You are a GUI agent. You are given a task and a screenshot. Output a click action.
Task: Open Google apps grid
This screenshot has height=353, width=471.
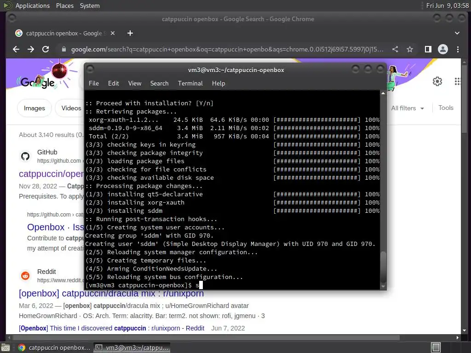click(x=458, y=81)
